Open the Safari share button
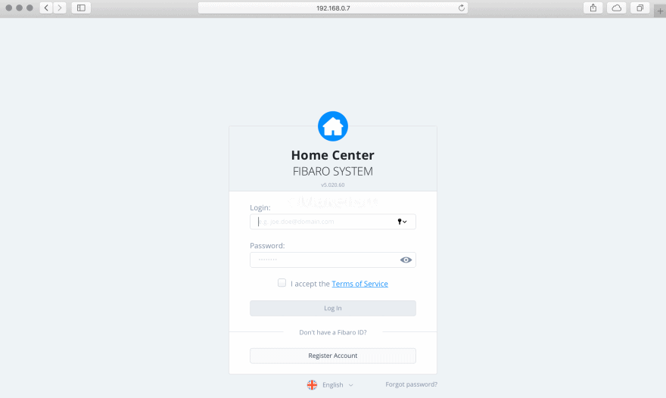The width and height of the screenshot is (666, 398). [x=593, y=8]
